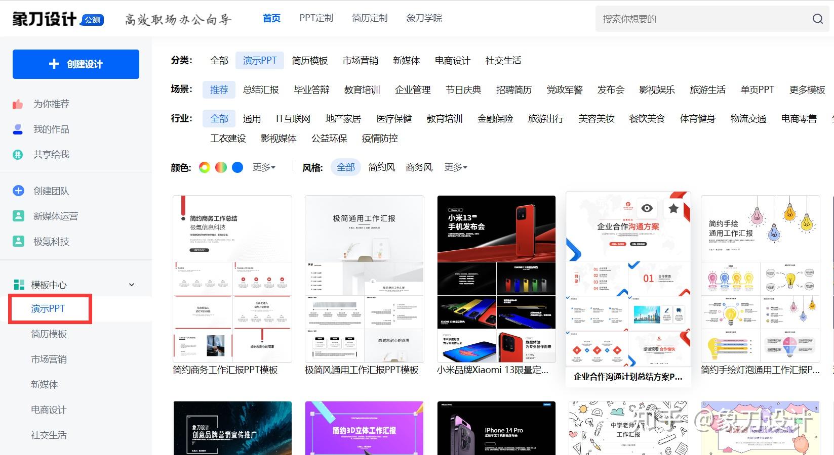Viewport: 834px width, 455px height.
Task: Click the thumbs-up 为你推荐 icon
Action: 18,104
